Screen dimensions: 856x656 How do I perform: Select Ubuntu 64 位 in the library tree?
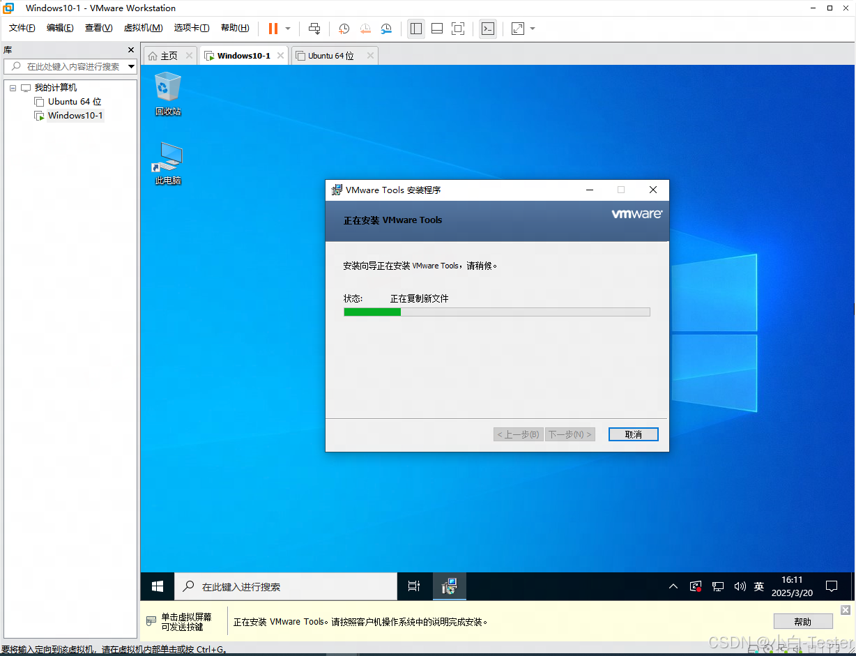75,102
